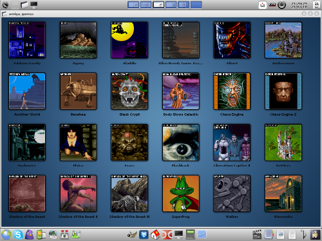
Task: Open the Chaos Engine game entry
Action: 232,91
